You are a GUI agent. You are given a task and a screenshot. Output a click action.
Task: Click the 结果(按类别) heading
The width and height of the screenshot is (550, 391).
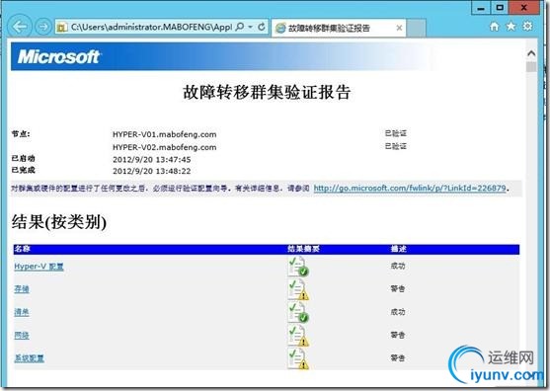pyautogui.click(x=59, y=222)
